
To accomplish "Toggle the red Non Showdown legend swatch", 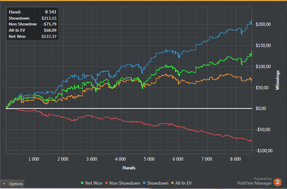I will (107, 183).
